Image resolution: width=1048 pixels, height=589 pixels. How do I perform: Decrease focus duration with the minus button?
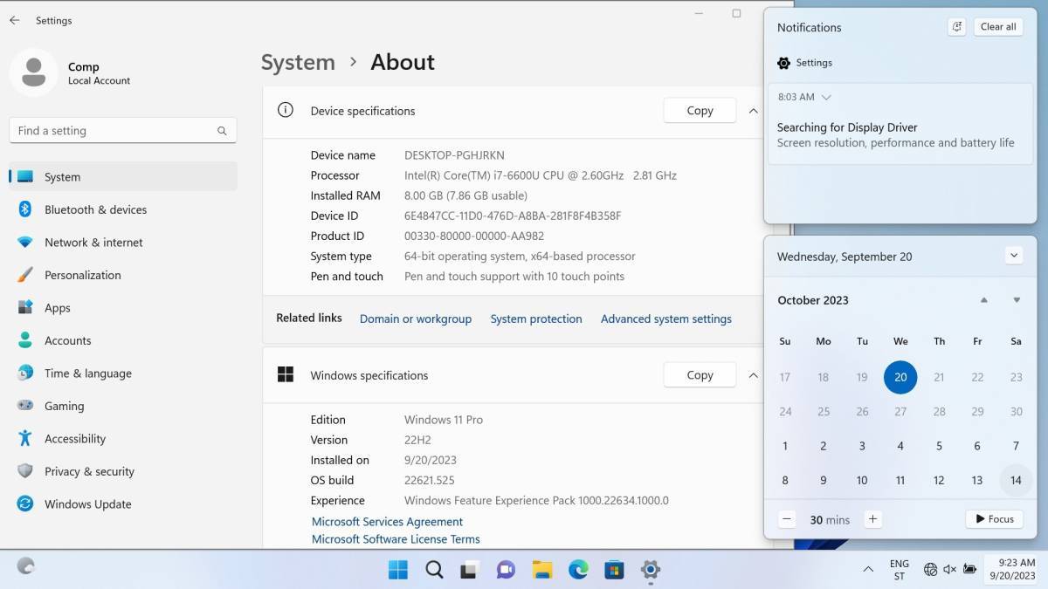pos(787,519)
